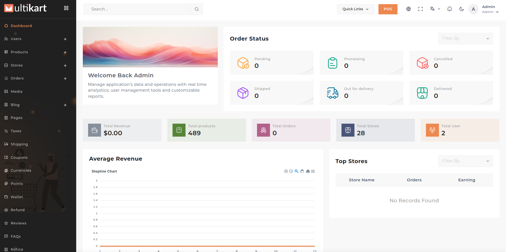Screen dimensions: 506x252
Task: Select the chart panning hand tool
Action: 302,171
